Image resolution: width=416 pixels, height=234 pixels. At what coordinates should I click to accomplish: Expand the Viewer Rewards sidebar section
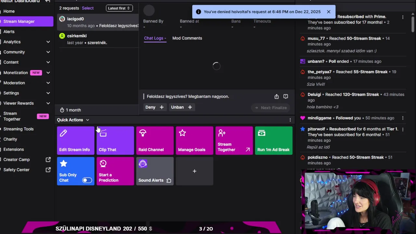click(x=48, y=103)
